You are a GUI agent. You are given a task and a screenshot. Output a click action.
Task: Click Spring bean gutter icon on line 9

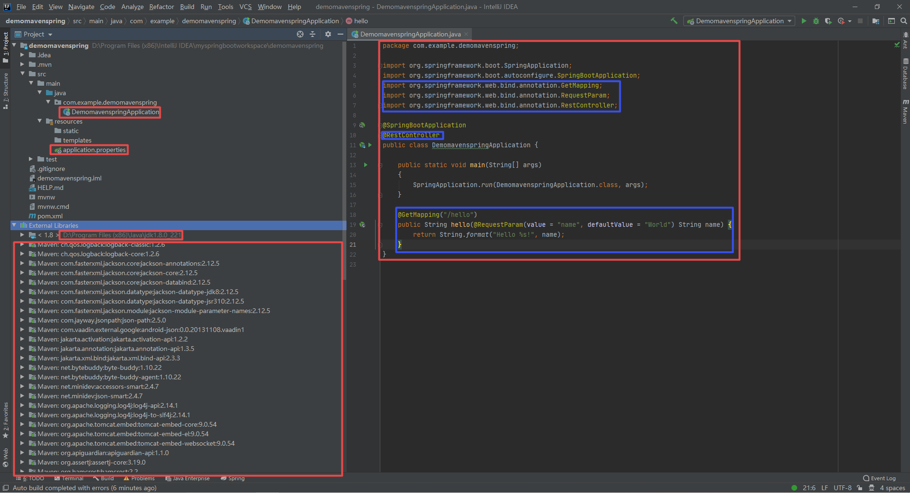[x=362, y=125]
